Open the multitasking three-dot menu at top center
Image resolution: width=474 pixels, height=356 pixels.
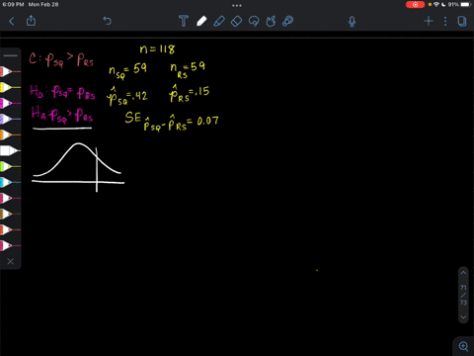coord(237,5)
